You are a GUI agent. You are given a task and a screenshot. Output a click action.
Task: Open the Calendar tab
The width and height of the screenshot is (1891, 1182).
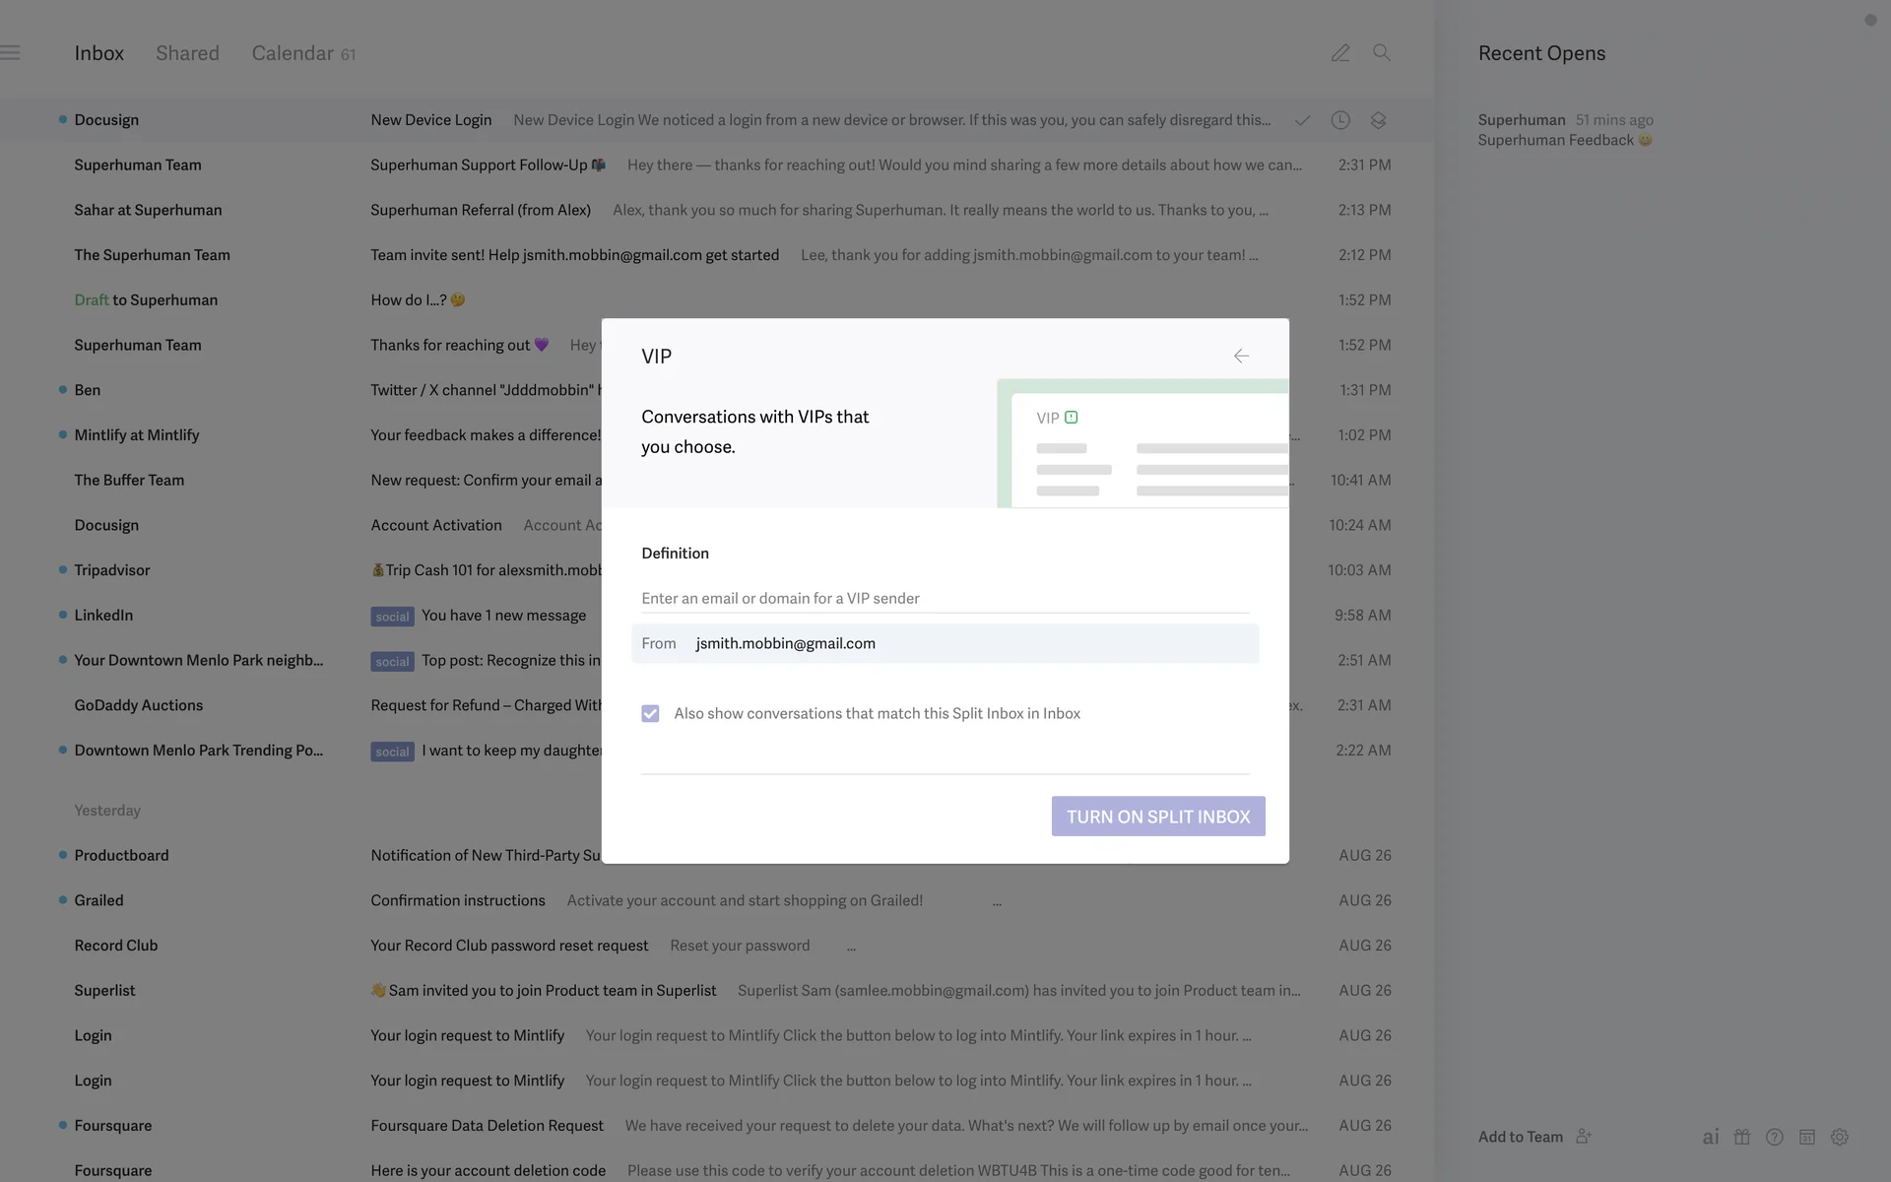tap(293, 53)
